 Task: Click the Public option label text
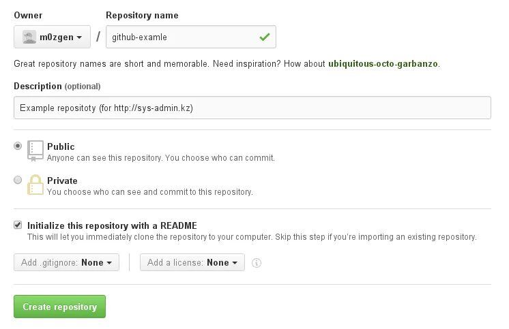click(x=61, y=146)
